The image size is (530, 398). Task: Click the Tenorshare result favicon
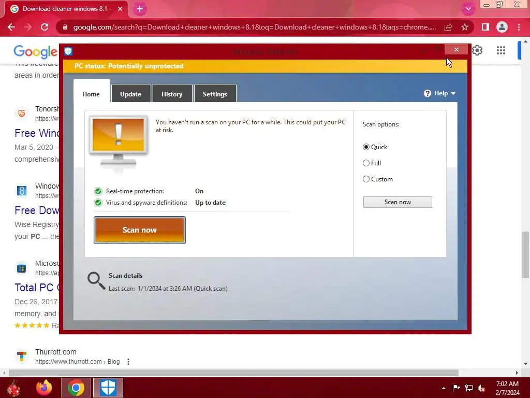(x=22, y=113)
